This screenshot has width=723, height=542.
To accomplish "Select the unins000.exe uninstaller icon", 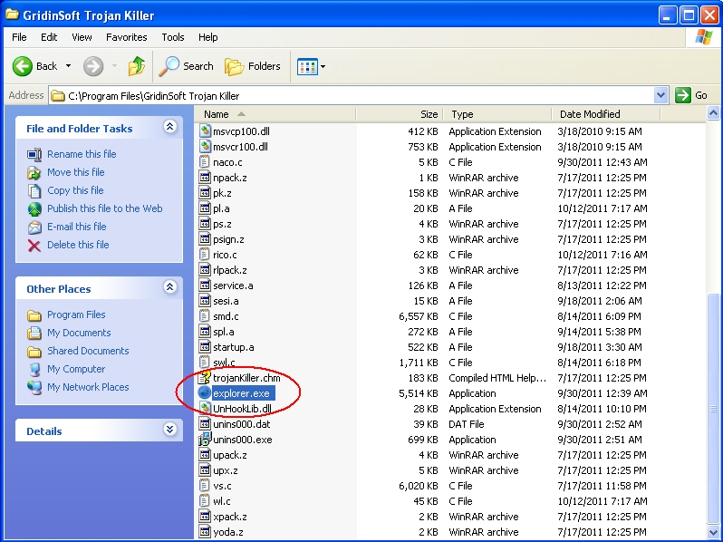I will tap(204, 440).
